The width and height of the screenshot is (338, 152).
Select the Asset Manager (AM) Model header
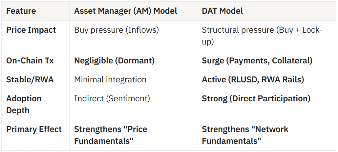(x=125, y=11)
